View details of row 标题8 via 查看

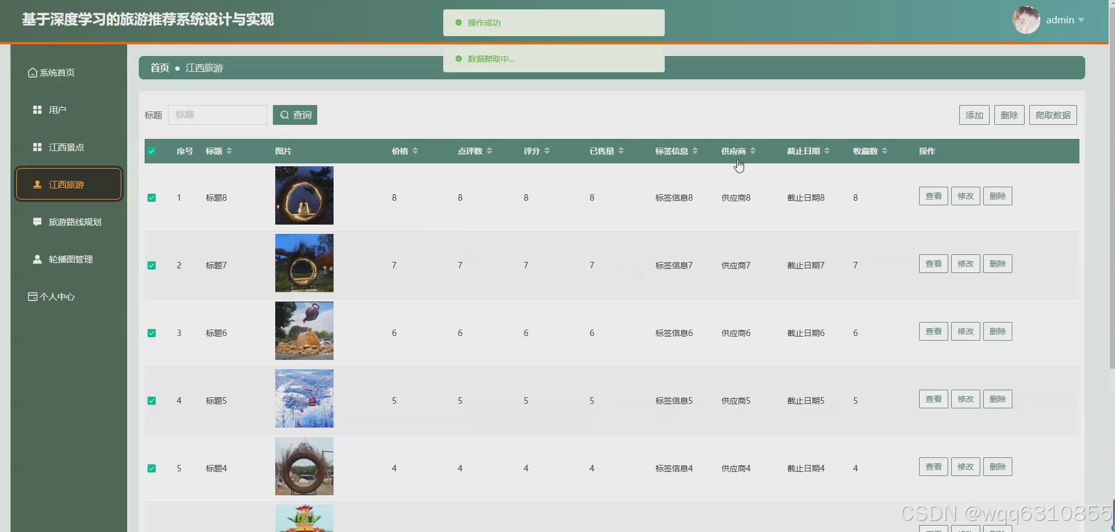tap(934, 196)
